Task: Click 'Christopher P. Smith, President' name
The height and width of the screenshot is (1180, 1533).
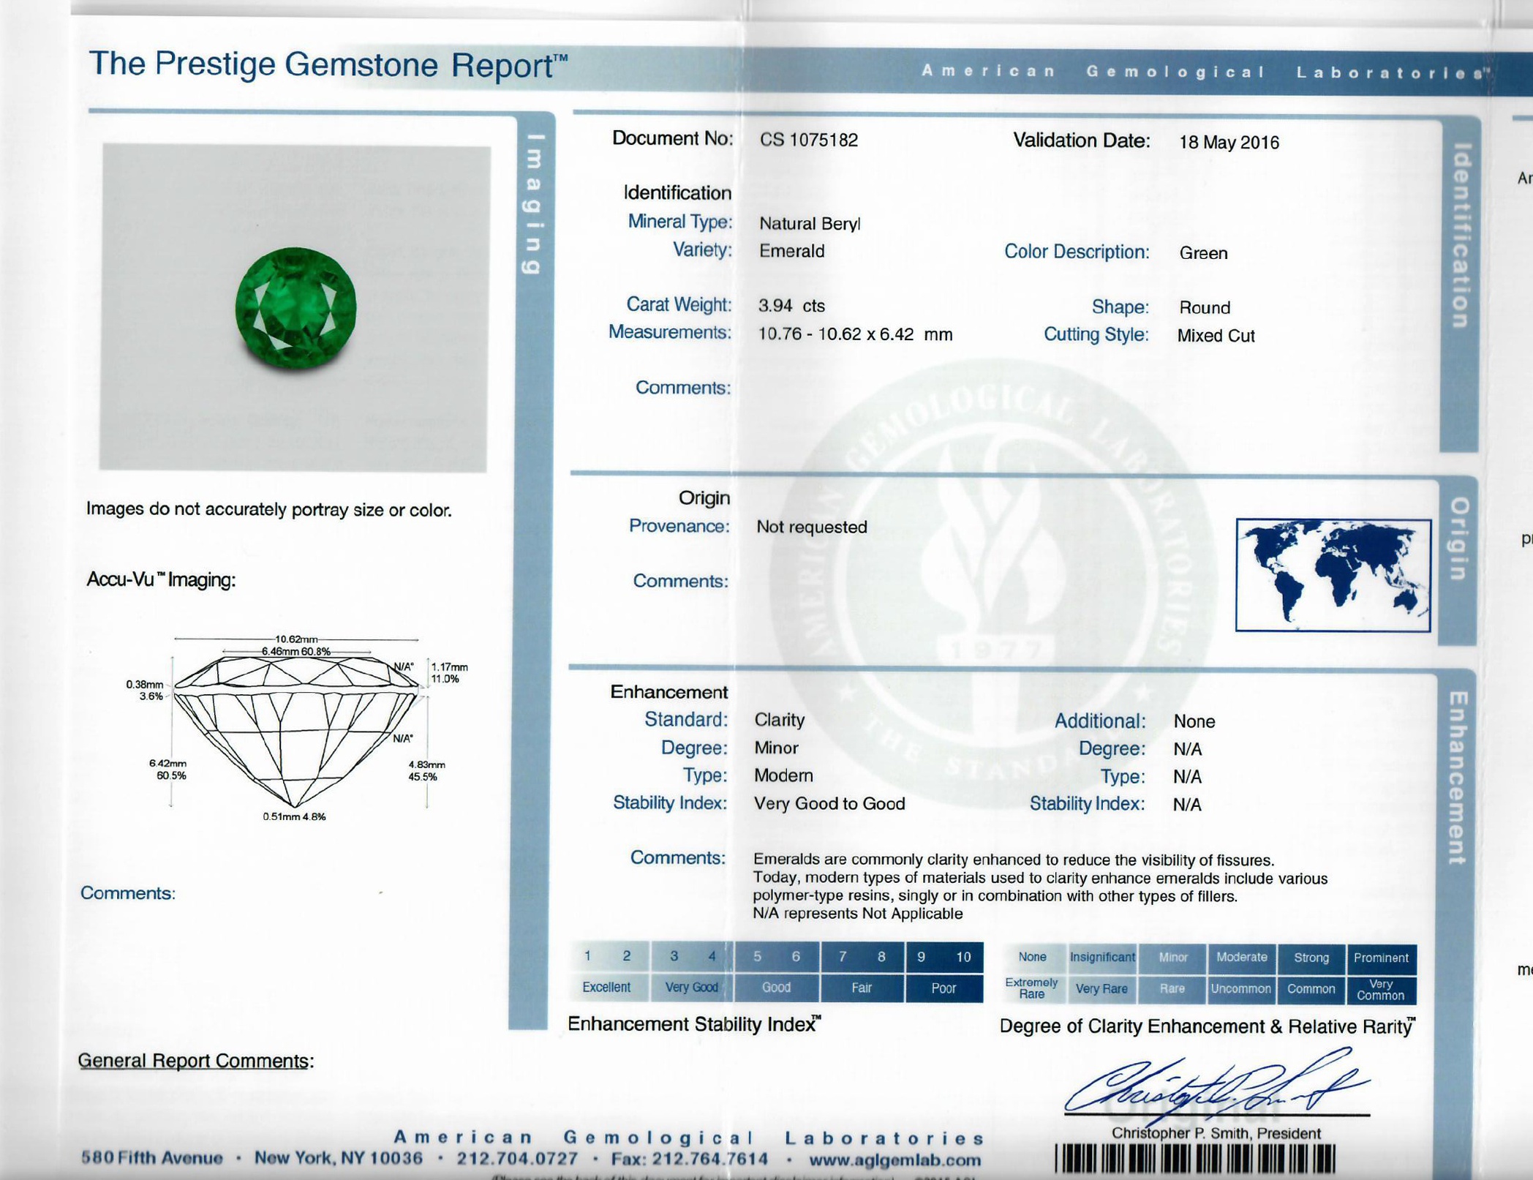Action: tap(1216, 1133)
